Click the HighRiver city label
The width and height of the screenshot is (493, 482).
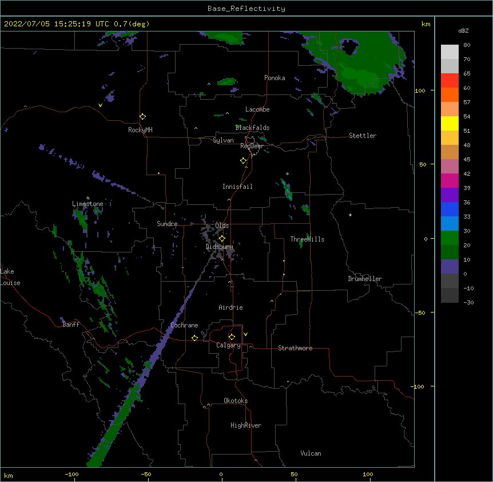[x=246, y=425]
